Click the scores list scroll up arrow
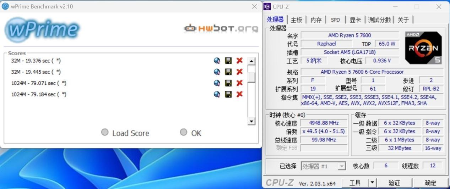The height and width of the screenshot is (189, 450). tap(251, 61)
